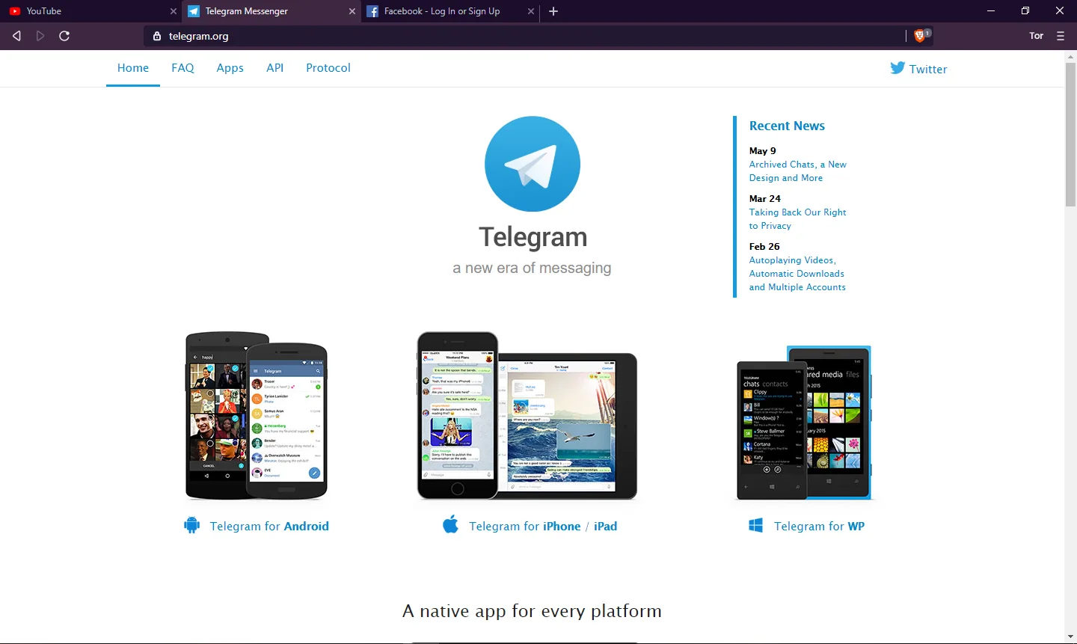1077x644 pixels.
Task: Click the 'Feb 26' news date
Action: 764,247
